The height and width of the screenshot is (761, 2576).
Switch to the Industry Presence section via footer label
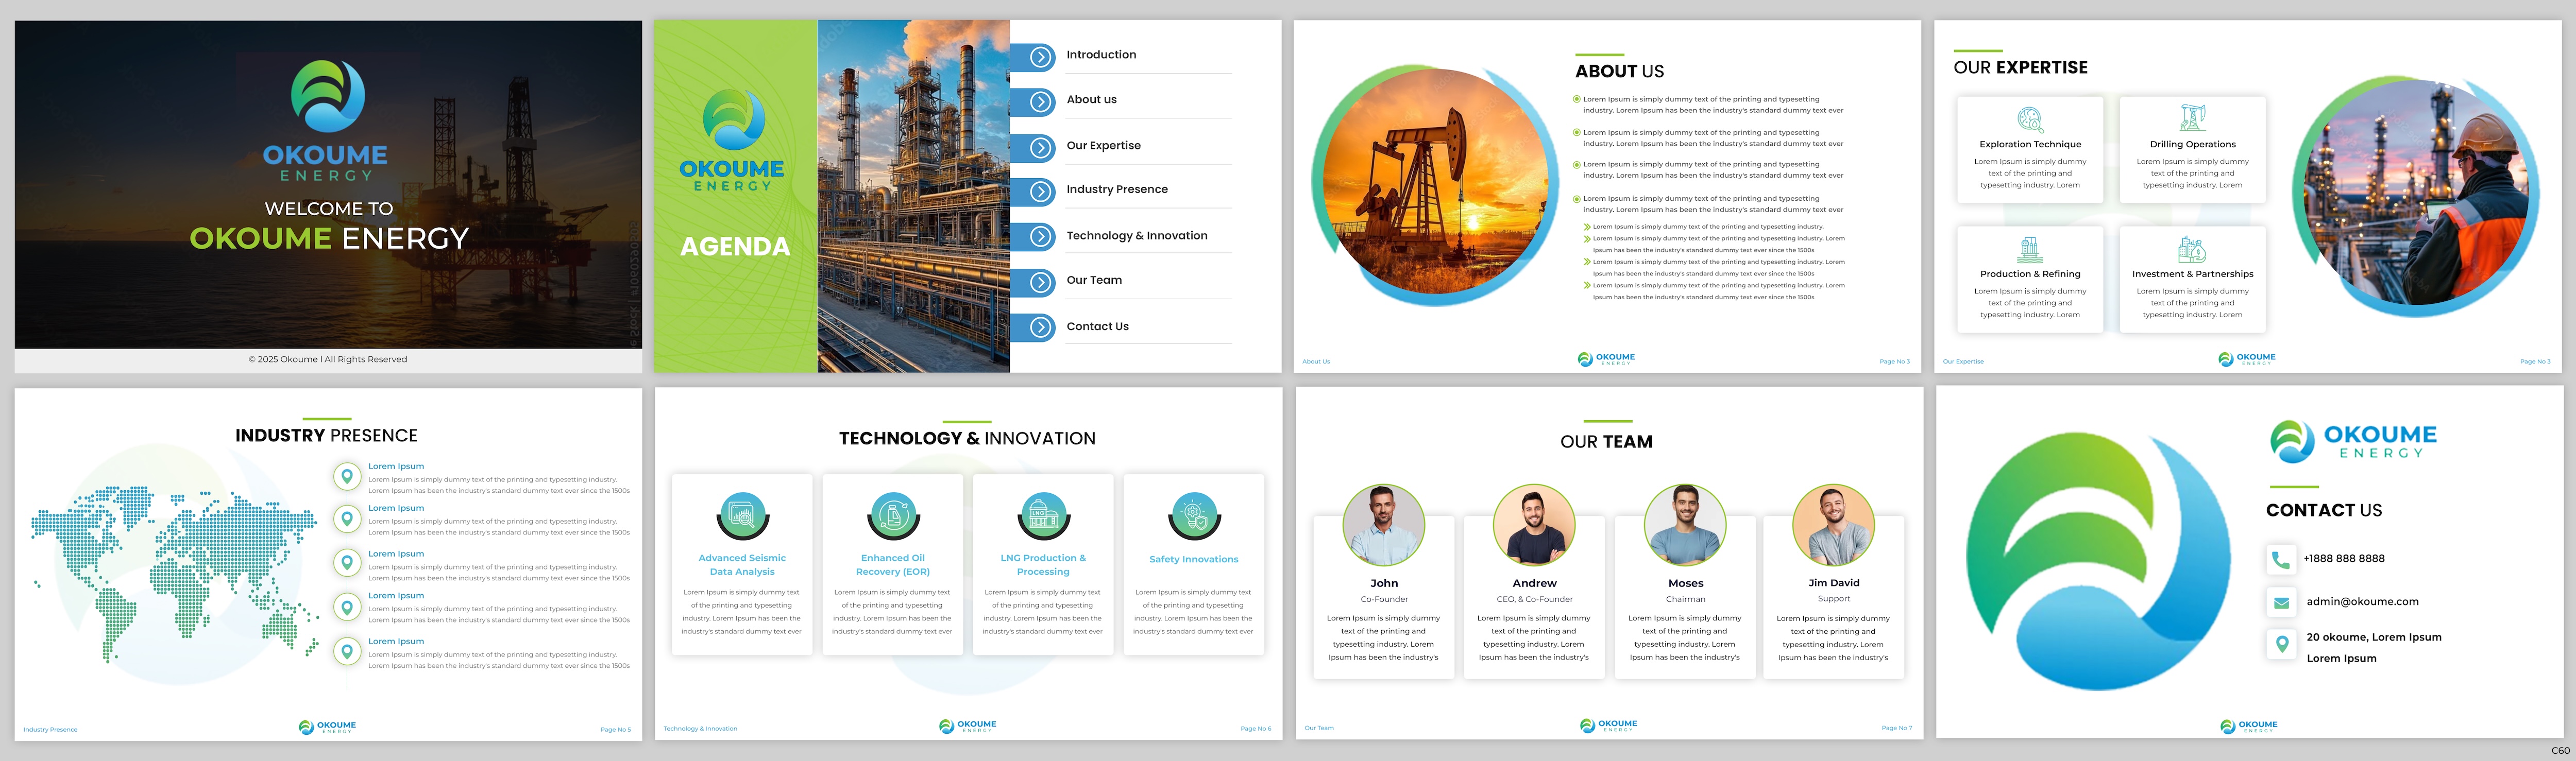tap(50, 729)
